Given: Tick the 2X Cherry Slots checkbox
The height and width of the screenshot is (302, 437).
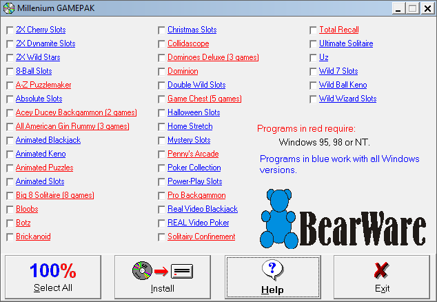Looking at the screenshot, I should (x=10, y=30).
